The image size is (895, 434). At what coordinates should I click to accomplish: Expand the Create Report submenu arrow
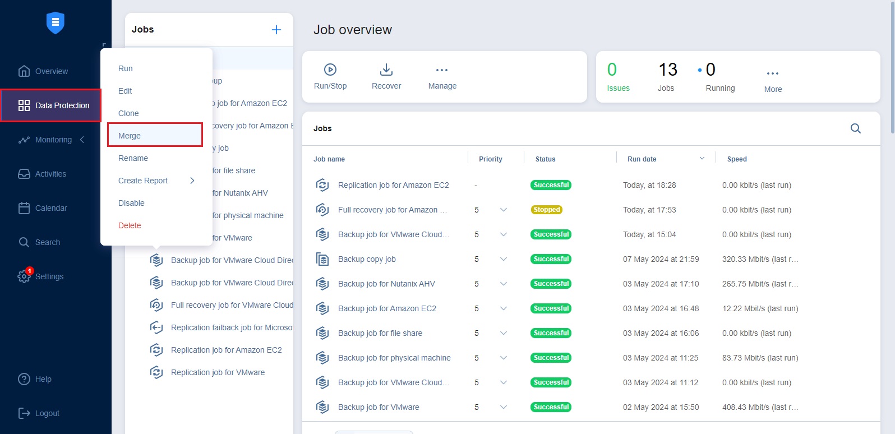[x=192, y=181]
